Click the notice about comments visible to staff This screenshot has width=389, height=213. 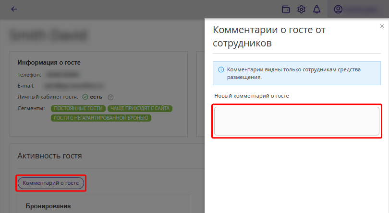pos(297,73)
